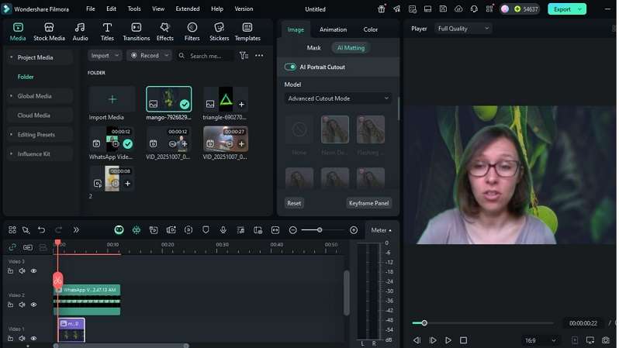
Task: Open the Record dropdown arrow
Action: [x=167, y=56]
